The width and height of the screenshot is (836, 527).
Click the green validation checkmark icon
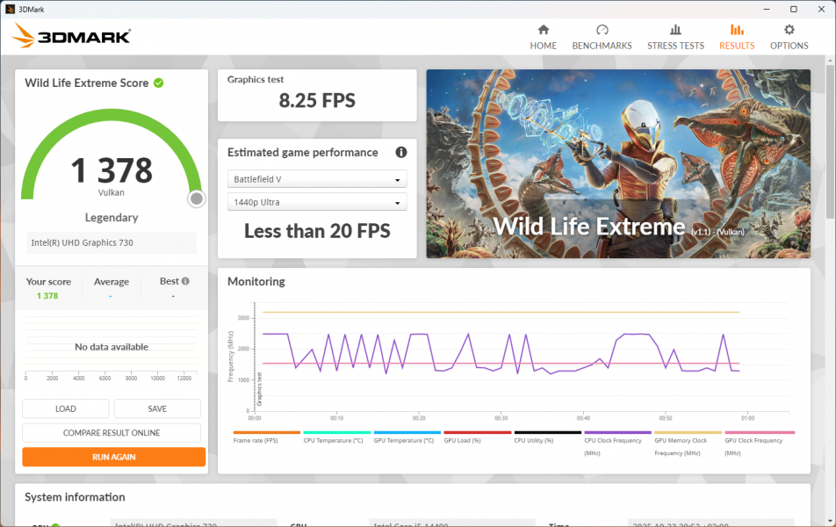tap(159, 83)
